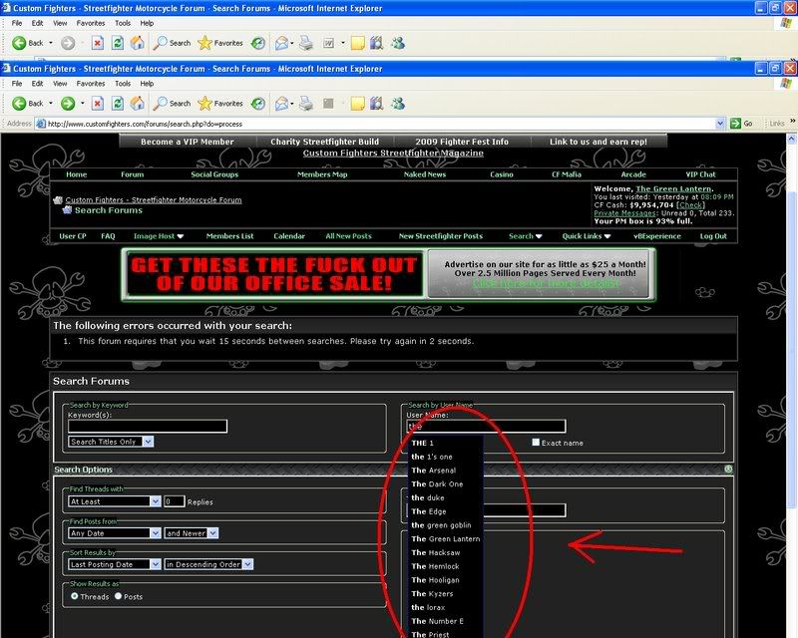This screenshot has height=638, width=798.
Task: Open the View menu in the front window
Action: pos(60,84)
